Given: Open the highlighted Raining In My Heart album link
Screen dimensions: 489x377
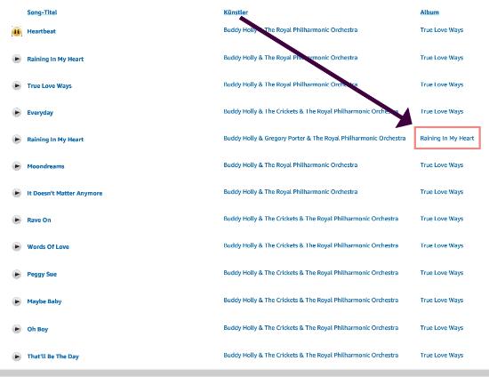Looking at the screenshot, I should 447,138.
